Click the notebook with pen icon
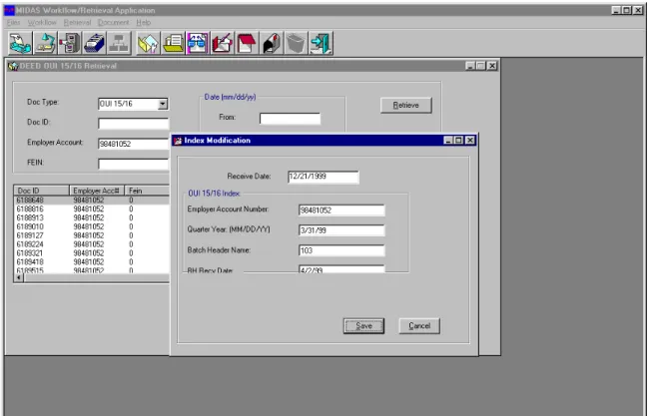 222,44
